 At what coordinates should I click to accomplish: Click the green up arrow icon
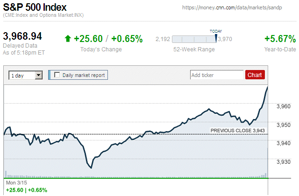(68, 39)
